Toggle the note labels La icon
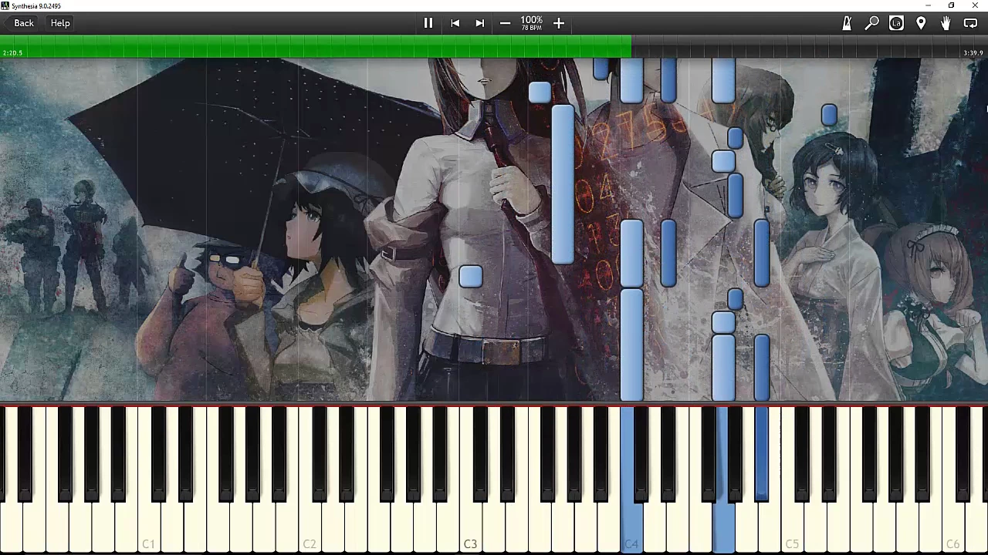Viewport: 988px width, 555px height. [x=896, y=23]
